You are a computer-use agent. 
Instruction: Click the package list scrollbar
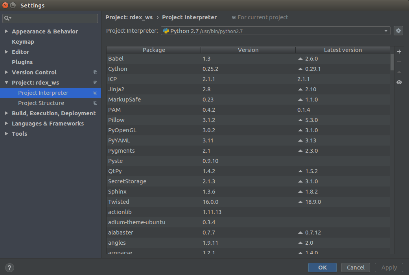click(392, 62)
